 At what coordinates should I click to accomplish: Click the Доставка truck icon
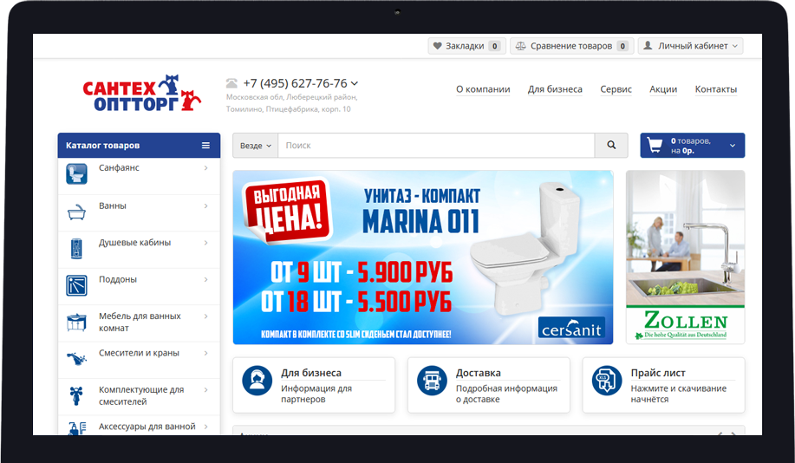click(432, 381)
